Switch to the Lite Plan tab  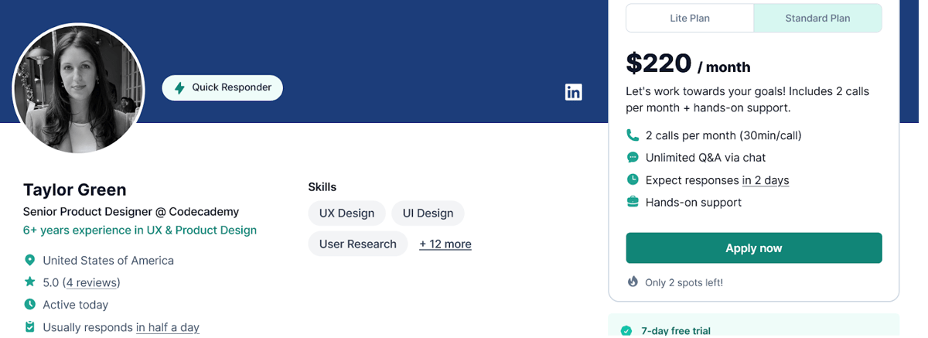pos(690,19)
